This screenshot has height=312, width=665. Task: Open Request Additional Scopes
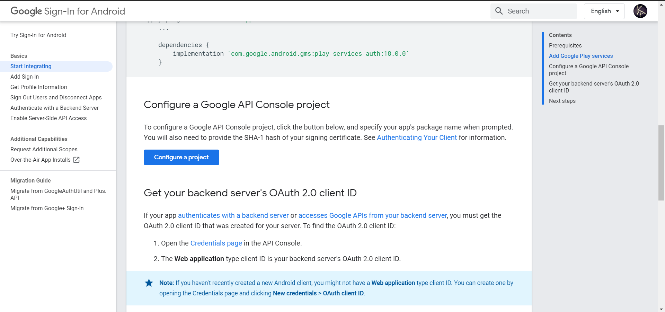(44, 149)
